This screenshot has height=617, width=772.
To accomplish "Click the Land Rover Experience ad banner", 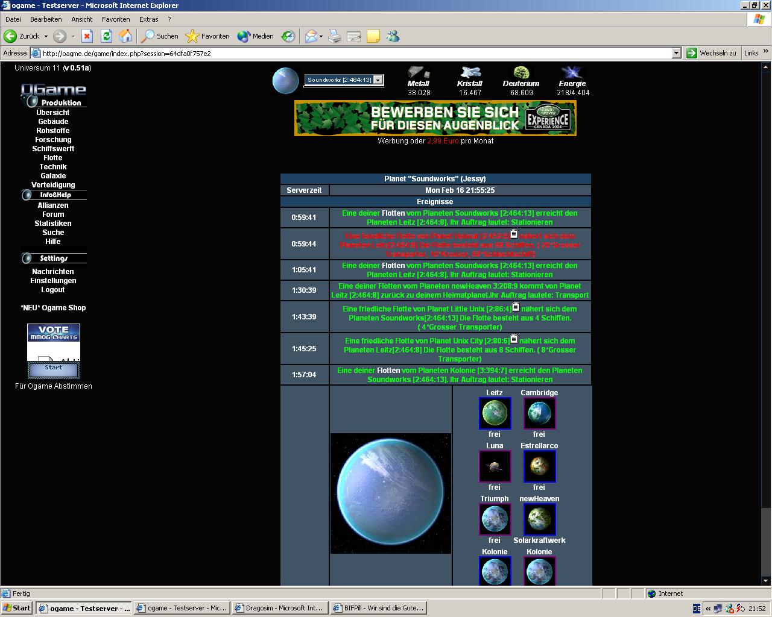I will tap(435, 118).
